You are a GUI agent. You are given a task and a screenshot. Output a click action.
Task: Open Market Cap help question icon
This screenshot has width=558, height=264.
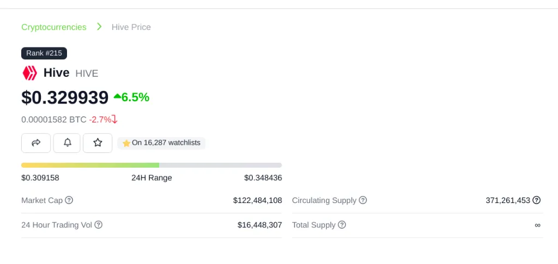[69, 200]
